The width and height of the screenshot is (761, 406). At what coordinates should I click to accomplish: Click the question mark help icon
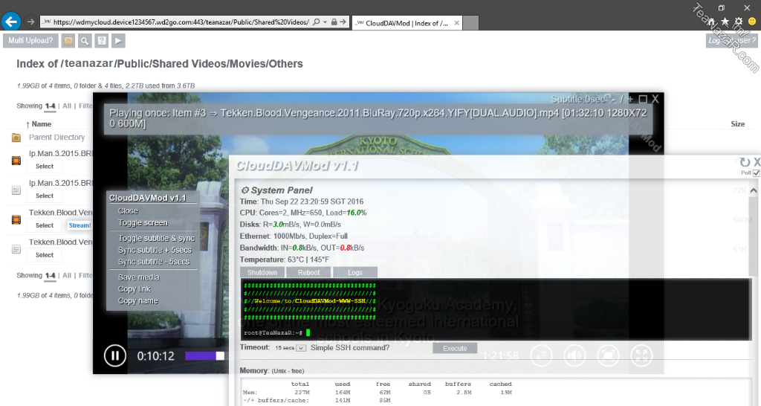point(101,41)
